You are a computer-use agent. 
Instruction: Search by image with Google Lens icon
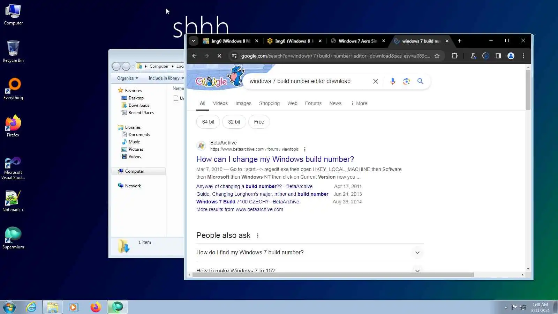click(x=406, y=81)
